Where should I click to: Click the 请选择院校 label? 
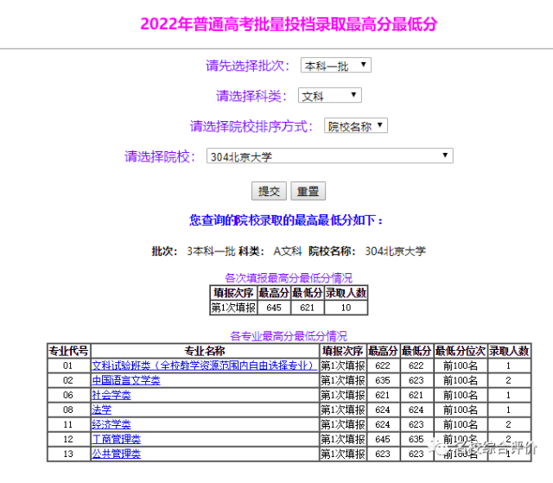click(x=160, y=156)
